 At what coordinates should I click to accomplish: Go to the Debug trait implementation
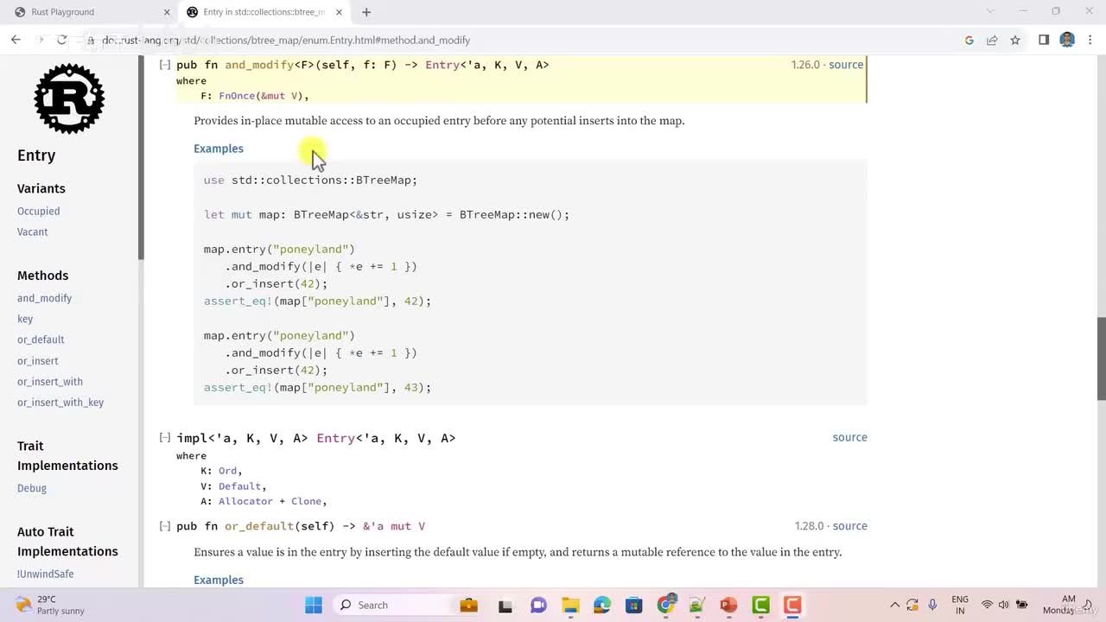(32, 488)
